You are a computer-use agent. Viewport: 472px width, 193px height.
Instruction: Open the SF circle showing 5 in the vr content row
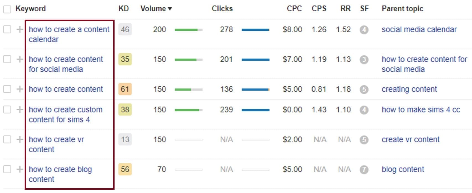(364, 140)
